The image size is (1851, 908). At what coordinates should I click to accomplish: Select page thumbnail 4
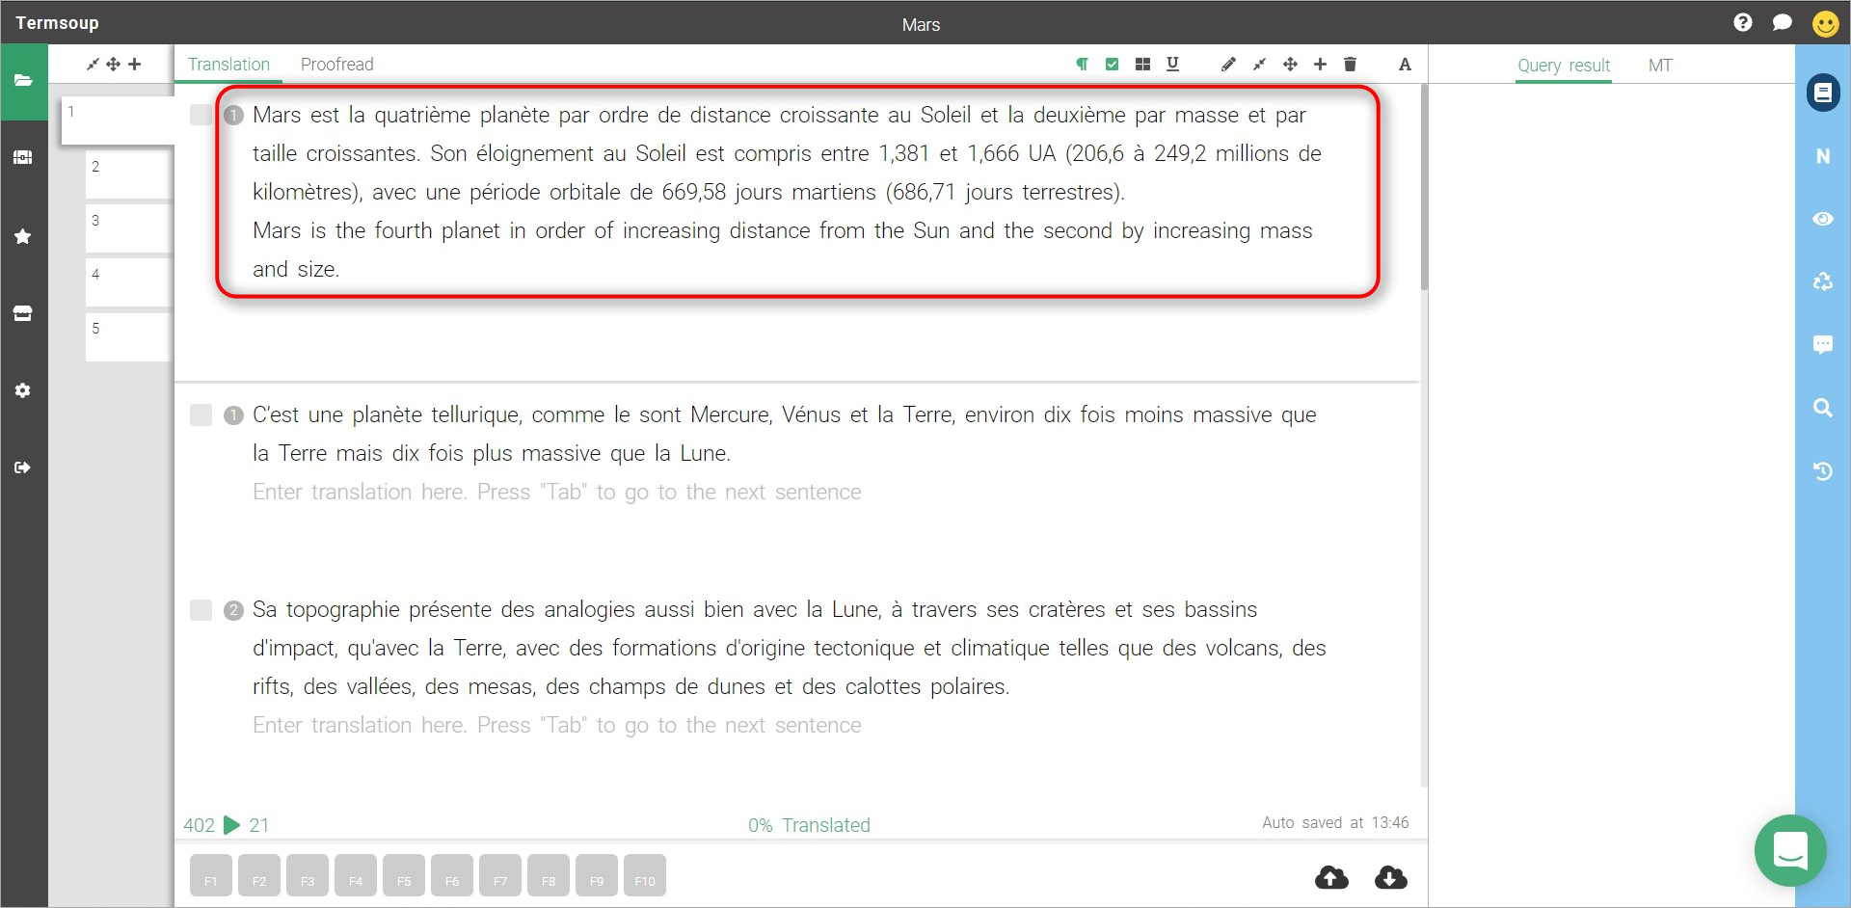click(129, 282)
